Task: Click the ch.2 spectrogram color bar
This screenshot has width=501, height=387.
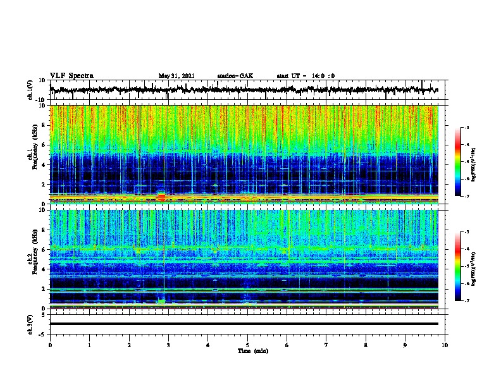Action: (458, 266)
